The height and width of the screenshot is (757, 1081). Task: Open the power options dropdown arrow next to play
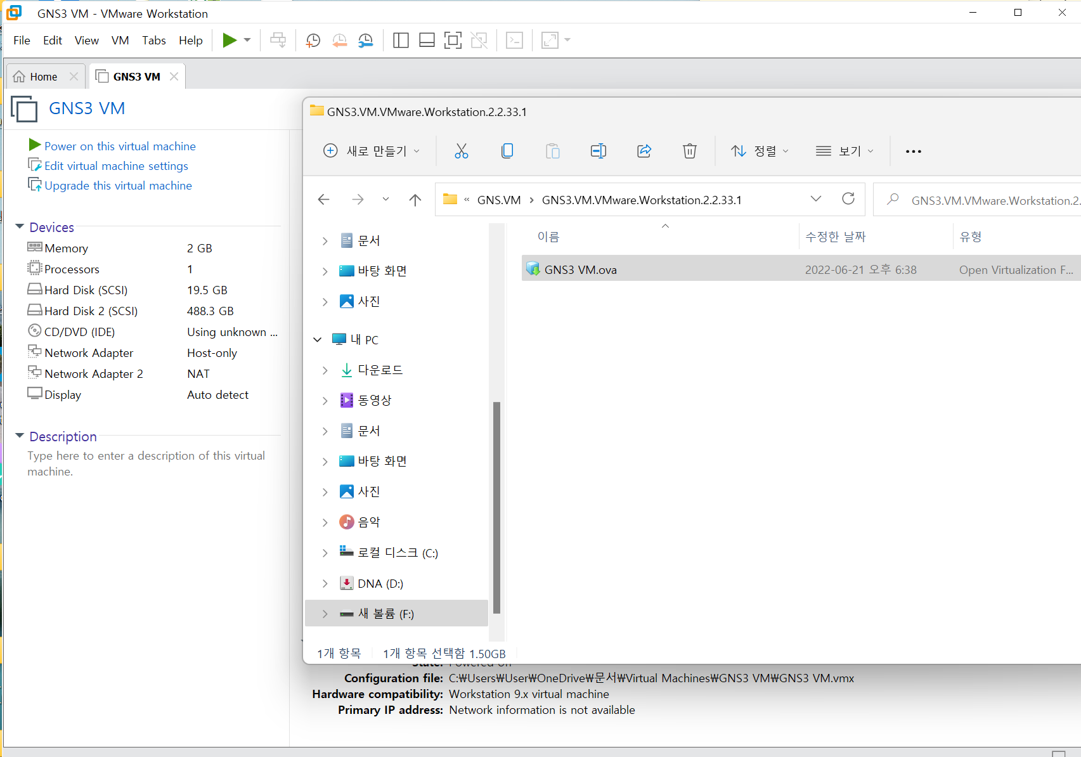coord(247,41)
